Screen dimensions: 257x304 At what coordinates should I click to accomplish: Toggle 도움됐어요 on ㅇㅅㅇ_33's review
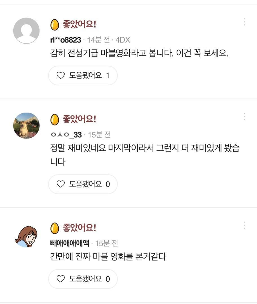click(x=83, y=184)
